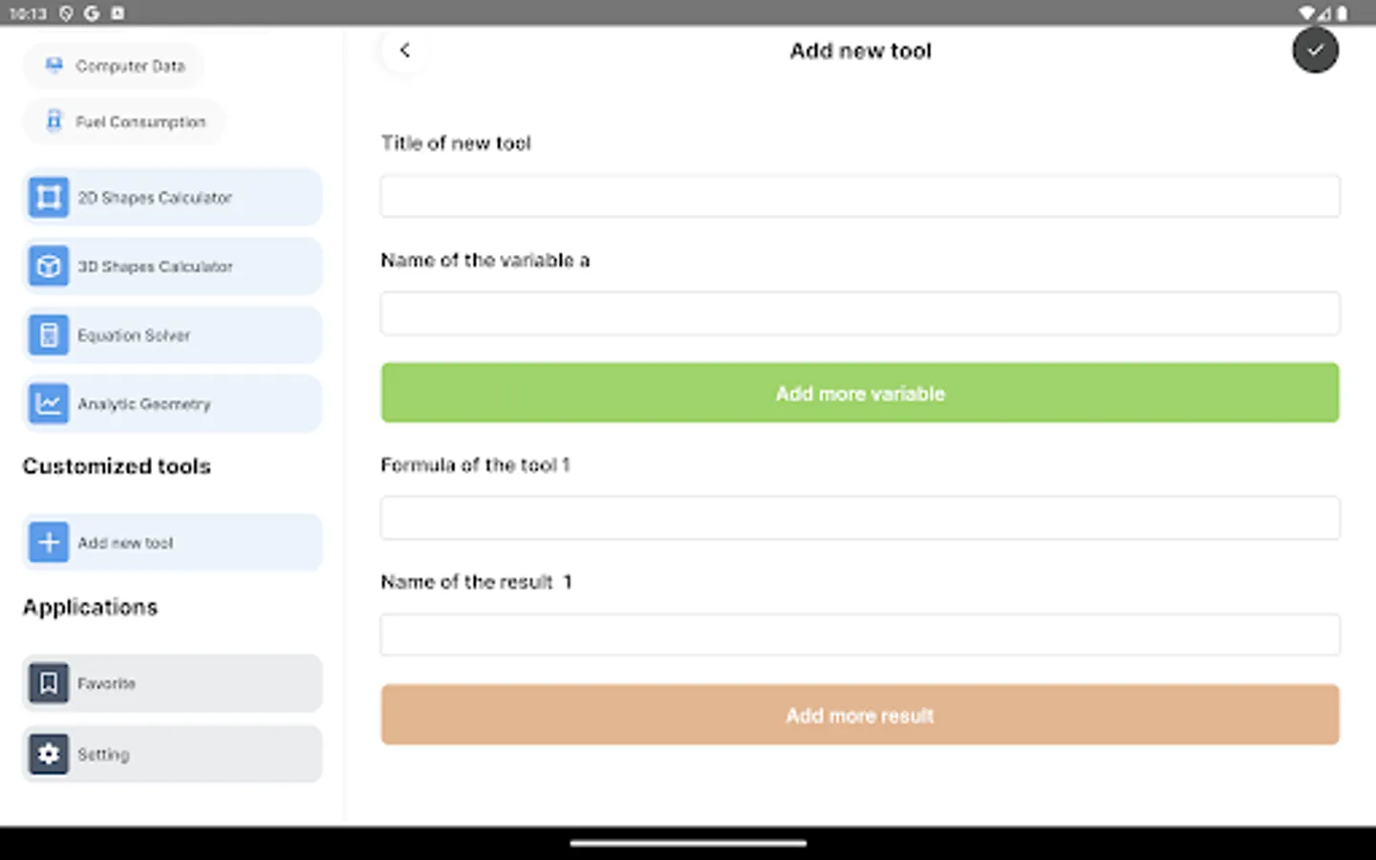Click the Computer Data monitor icon
This screenshot has height=860, width=1376.
[53, 65]
